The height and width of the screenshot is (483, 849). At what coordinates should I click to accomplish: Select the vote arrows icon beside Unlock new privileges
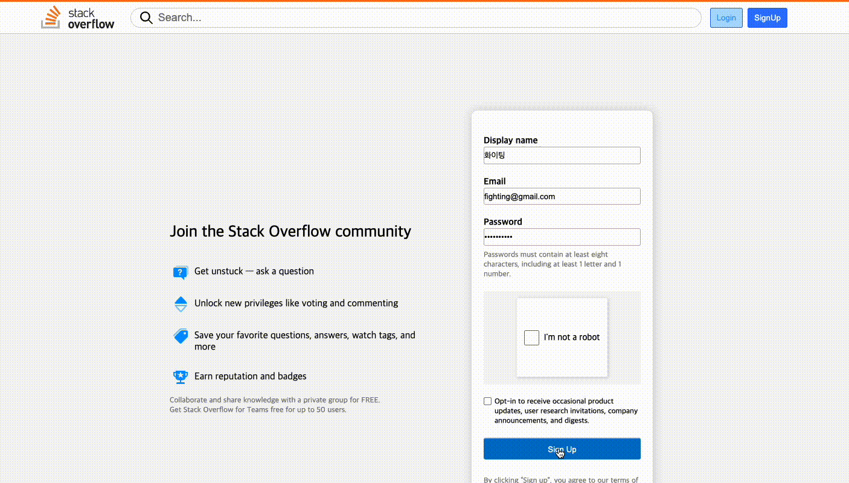(181, 304)
